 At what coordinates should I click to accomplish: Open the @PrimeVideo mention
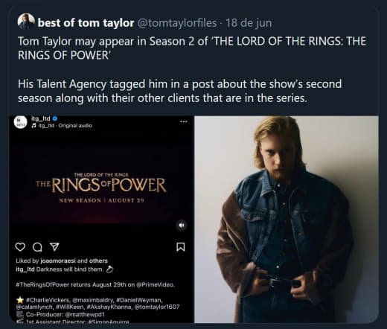tap(156, 284)
